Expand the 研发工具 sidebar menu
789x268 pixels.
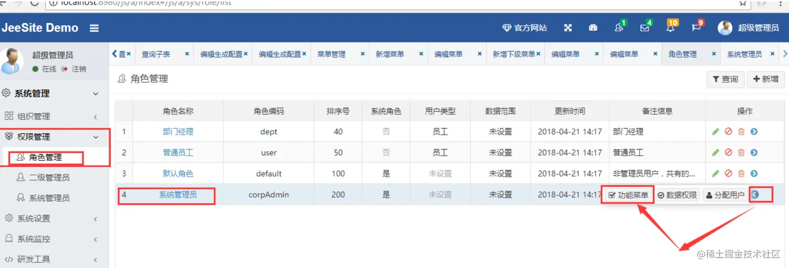54,259
